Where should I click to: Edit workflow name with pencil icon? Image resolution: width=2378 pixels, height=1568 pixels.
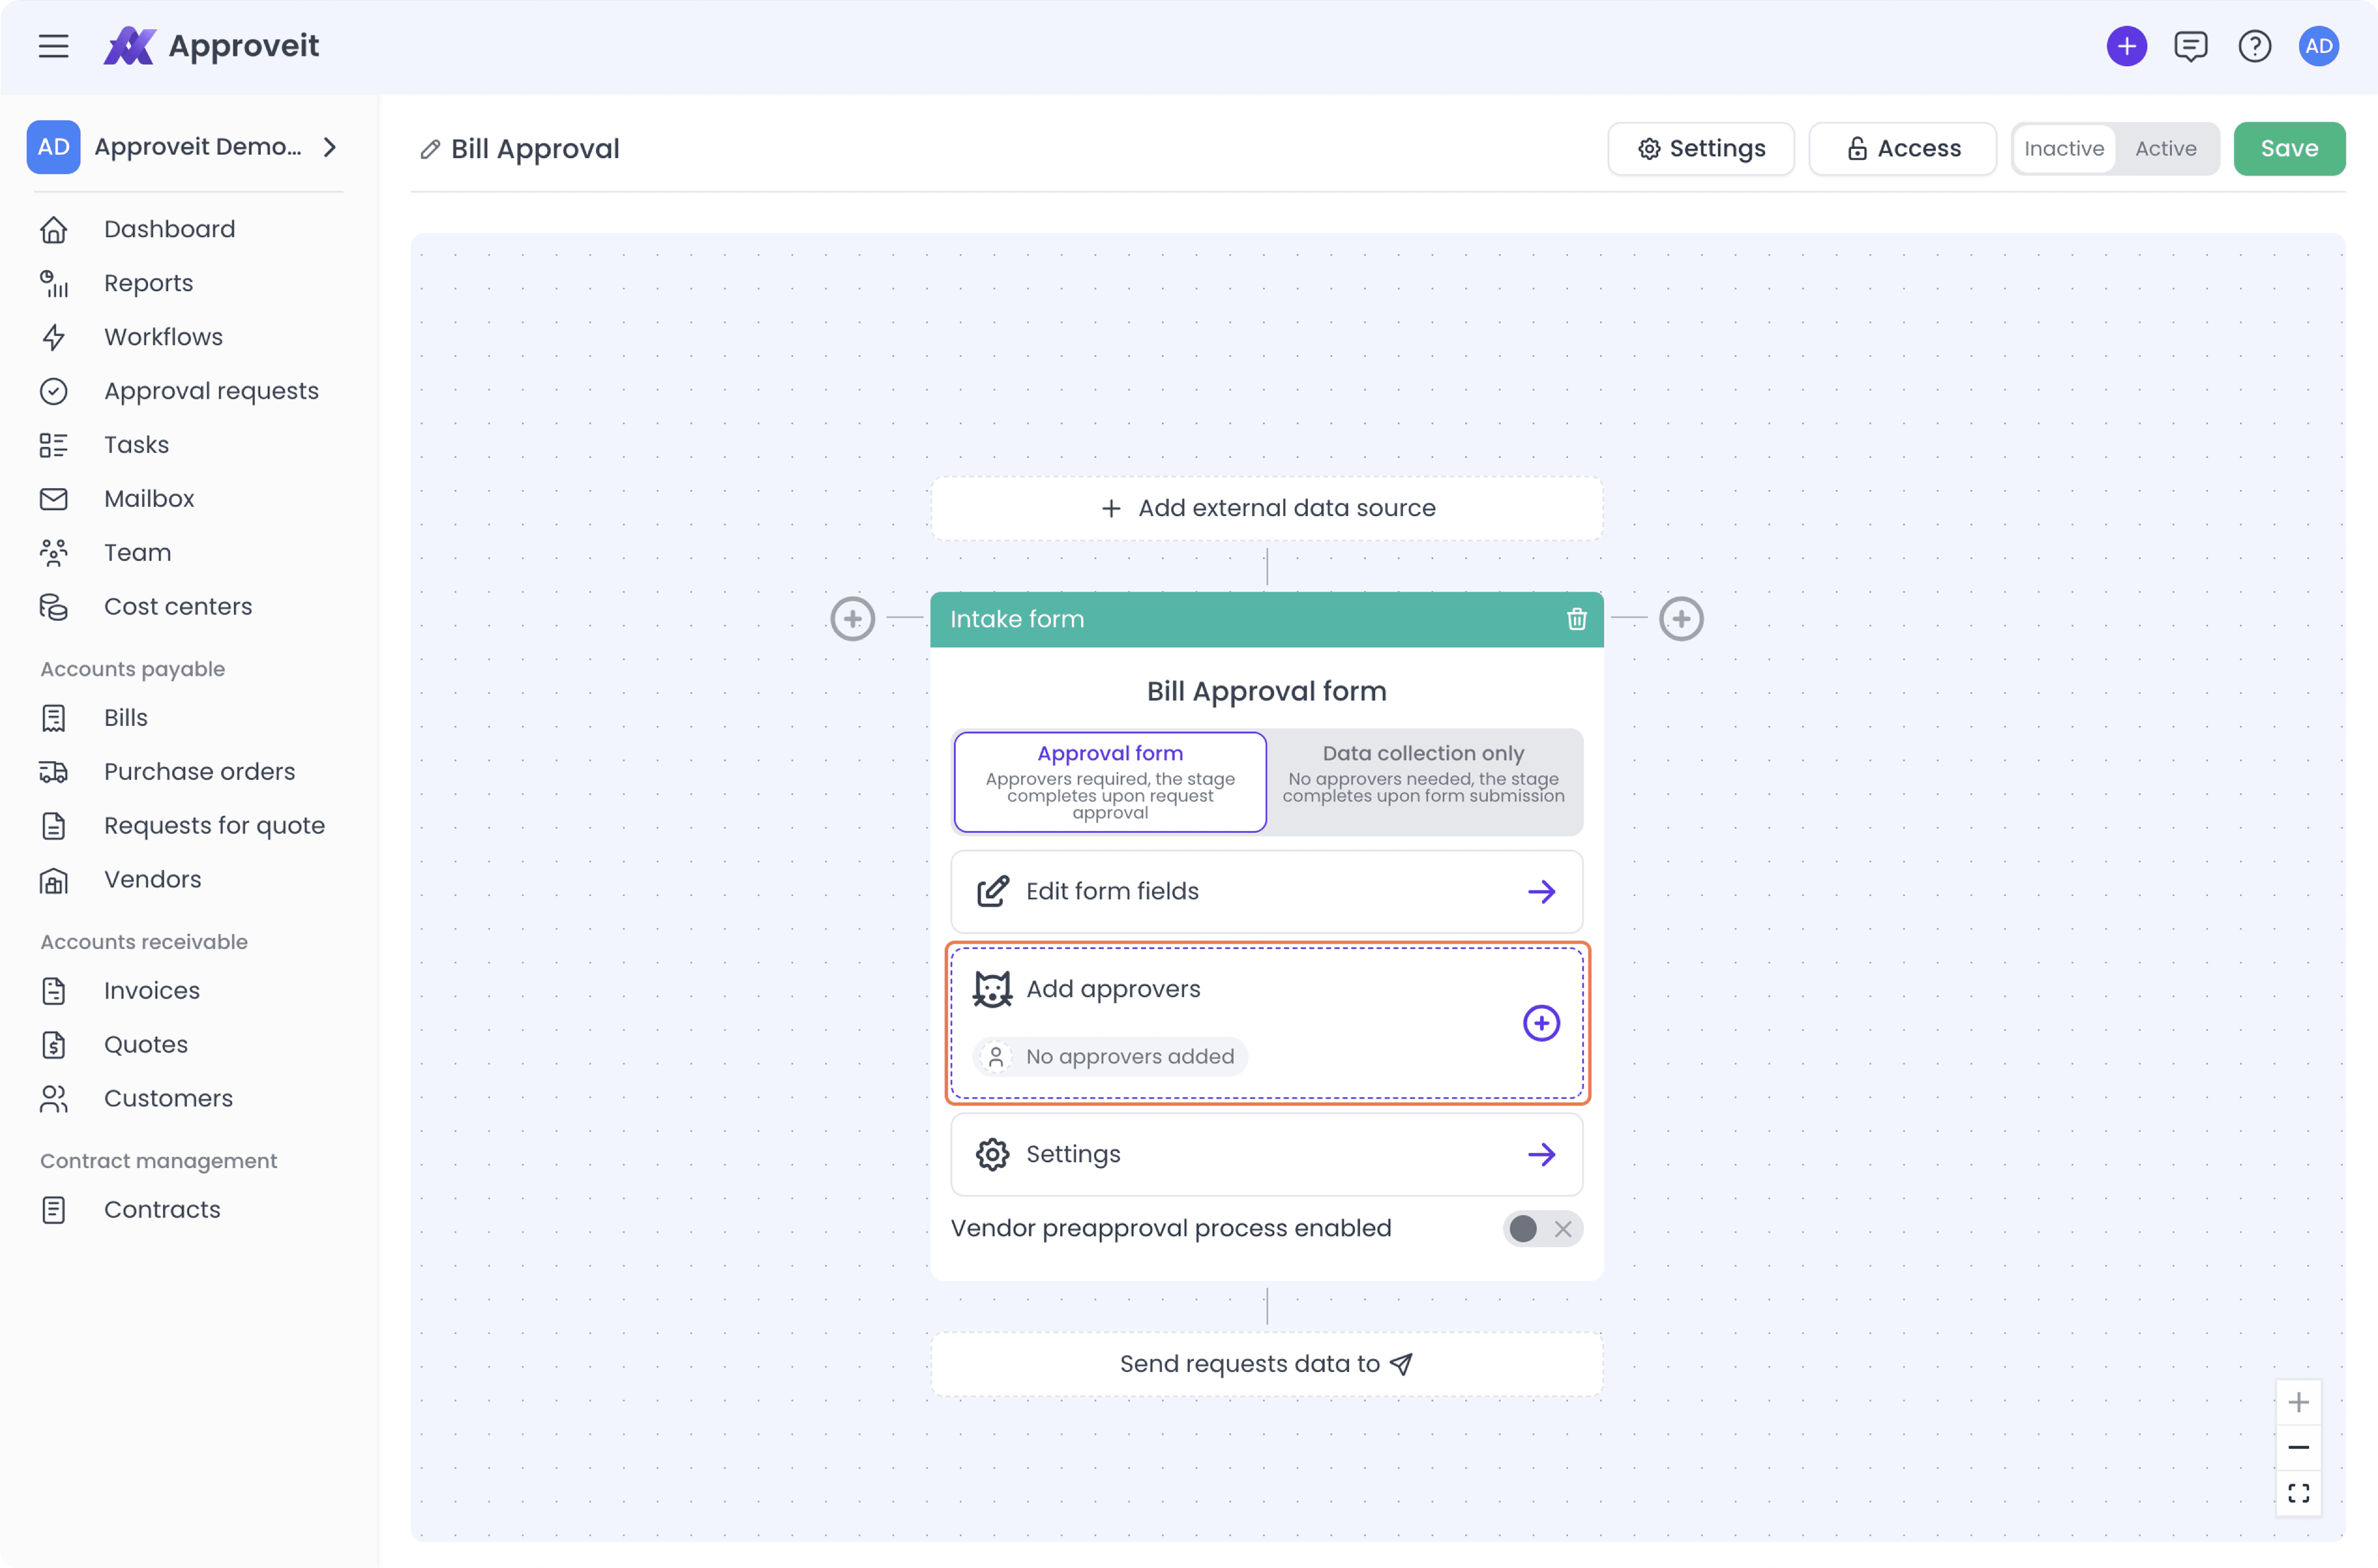click(430, 149)
